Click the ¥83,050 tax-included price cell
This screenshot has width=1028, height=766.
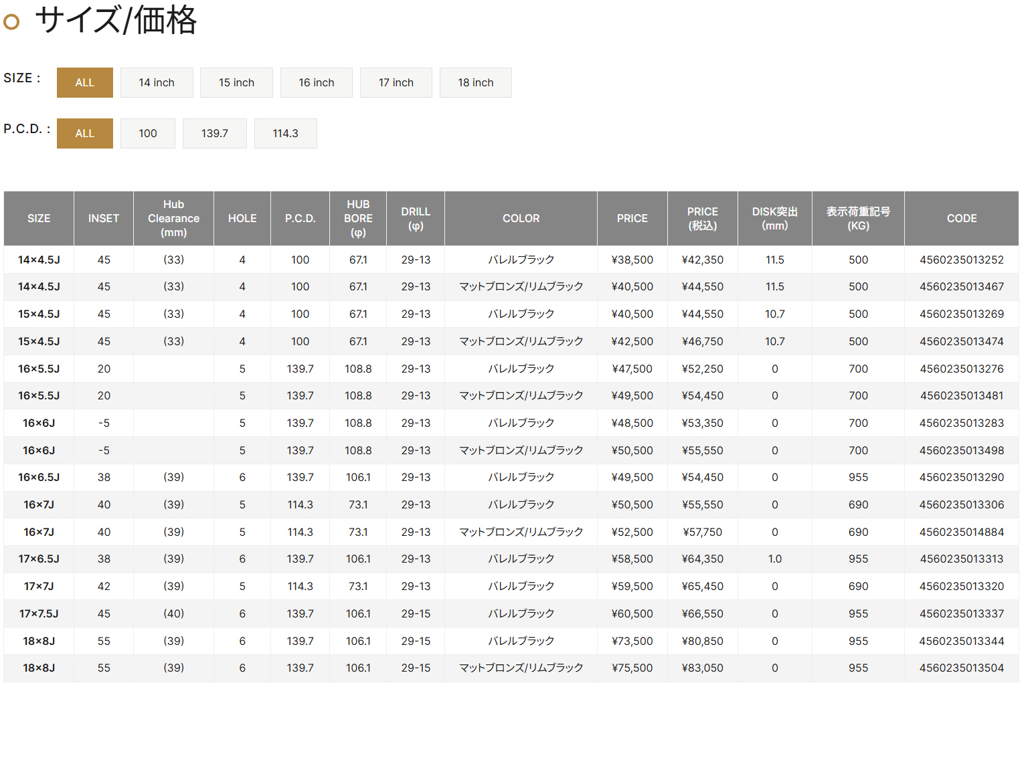coord(702,668)
